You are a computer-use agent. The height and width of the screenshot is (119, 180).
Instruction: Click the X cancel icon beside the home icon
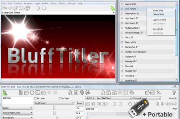(x=21, y=8)
